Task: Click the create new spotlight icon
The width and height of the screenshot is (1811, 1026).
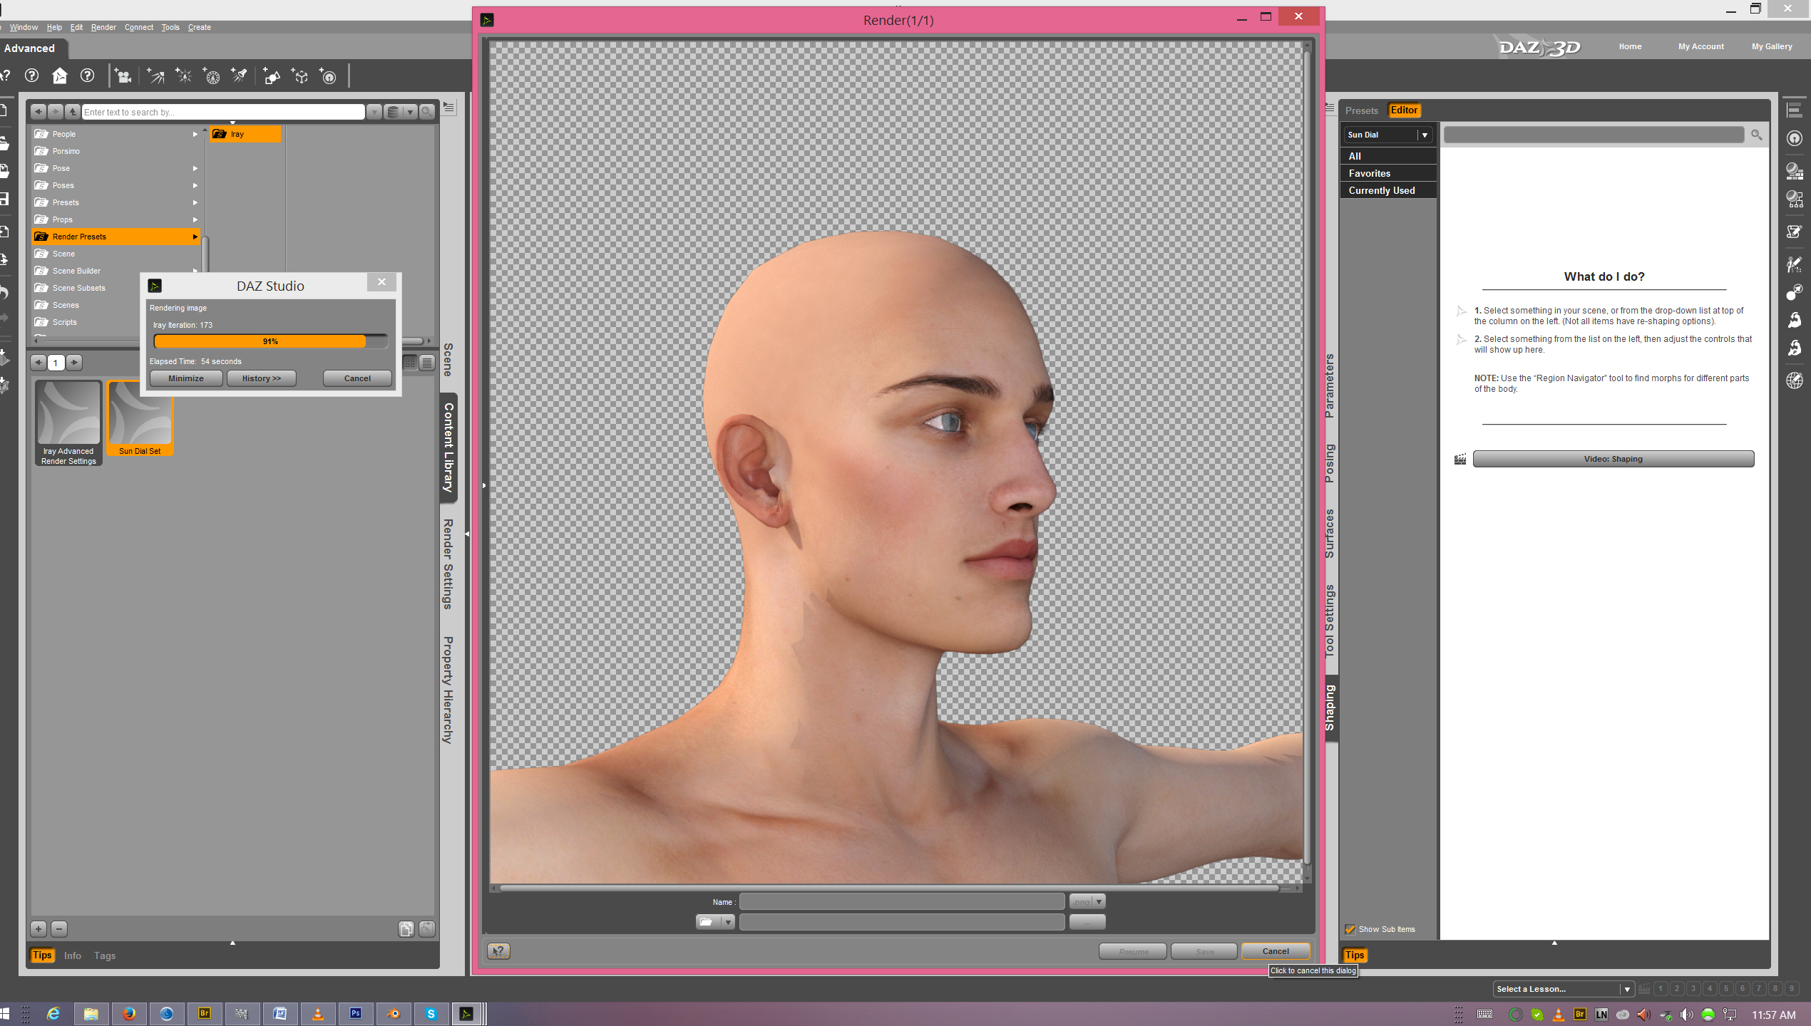Action: [x=240, y=76]
